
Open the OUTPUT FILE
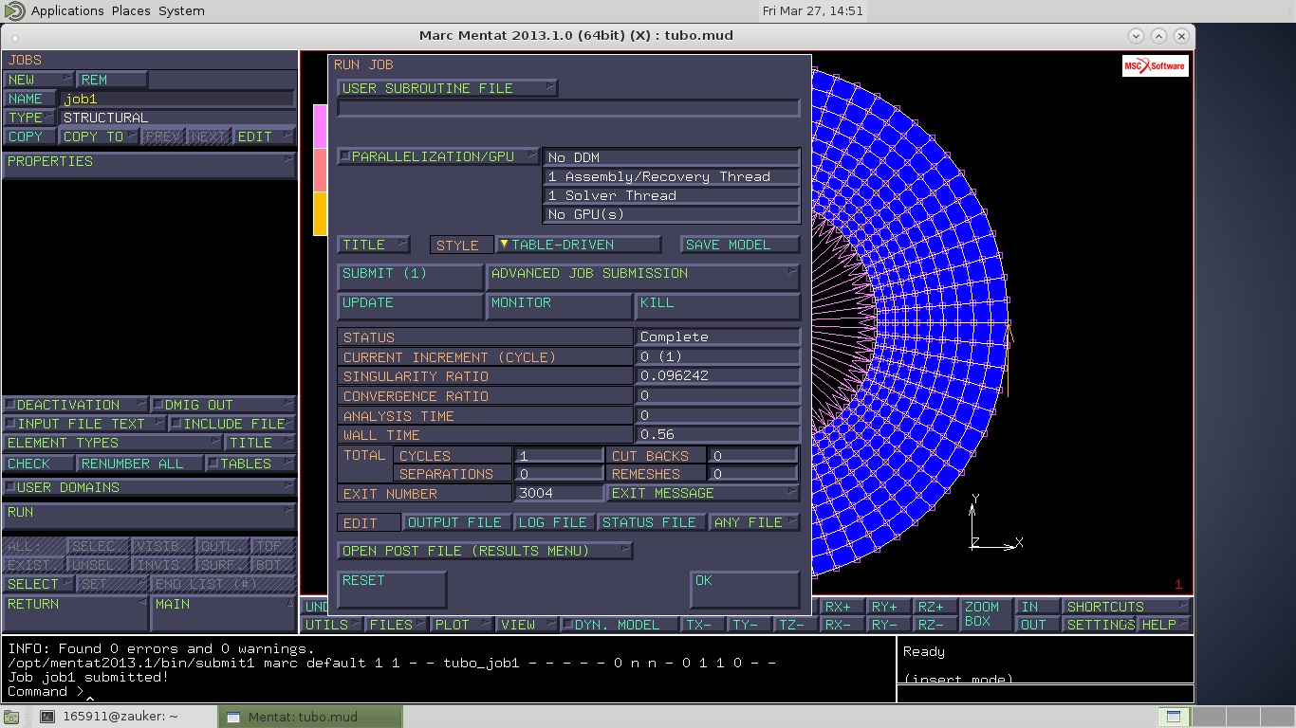[457, 522]
